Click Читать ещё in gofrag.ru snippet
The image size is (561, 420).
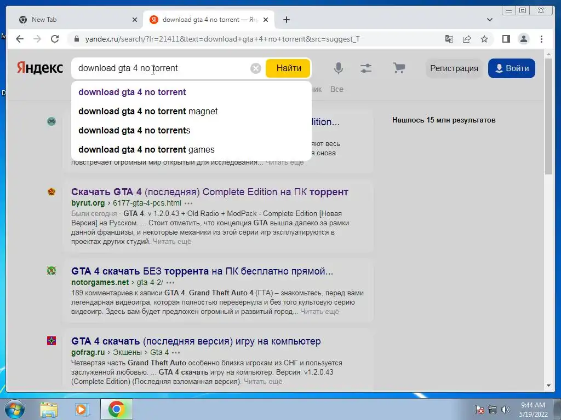(x=263, y=381)
